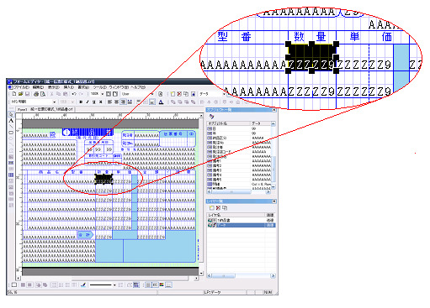Open the zoom percentage dropdown
The height and width of the screenshot is (308, 430).
coord(103,94)
